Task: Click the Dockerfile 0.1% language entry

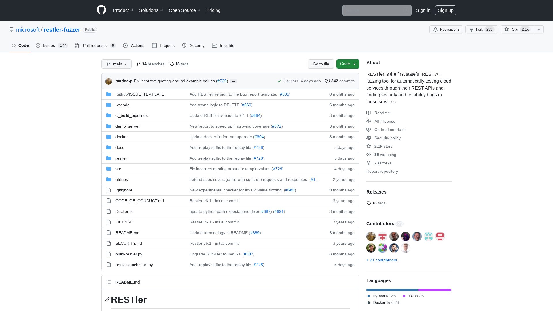Action: click(383, 303)
